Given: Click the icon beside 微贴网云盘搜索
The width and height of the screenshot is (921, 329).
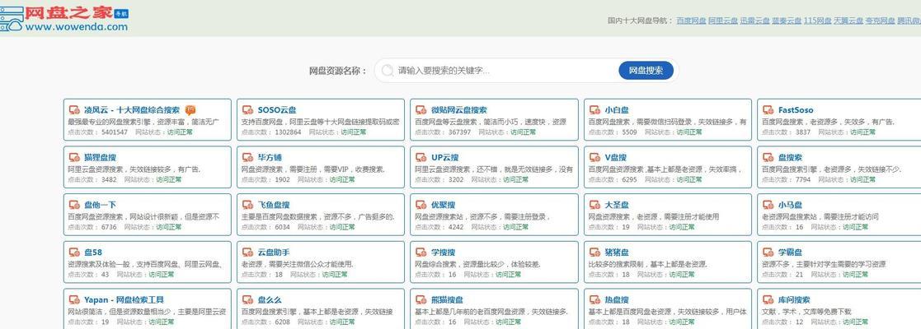Looking at the screenshot, I should tap(421, 110).
